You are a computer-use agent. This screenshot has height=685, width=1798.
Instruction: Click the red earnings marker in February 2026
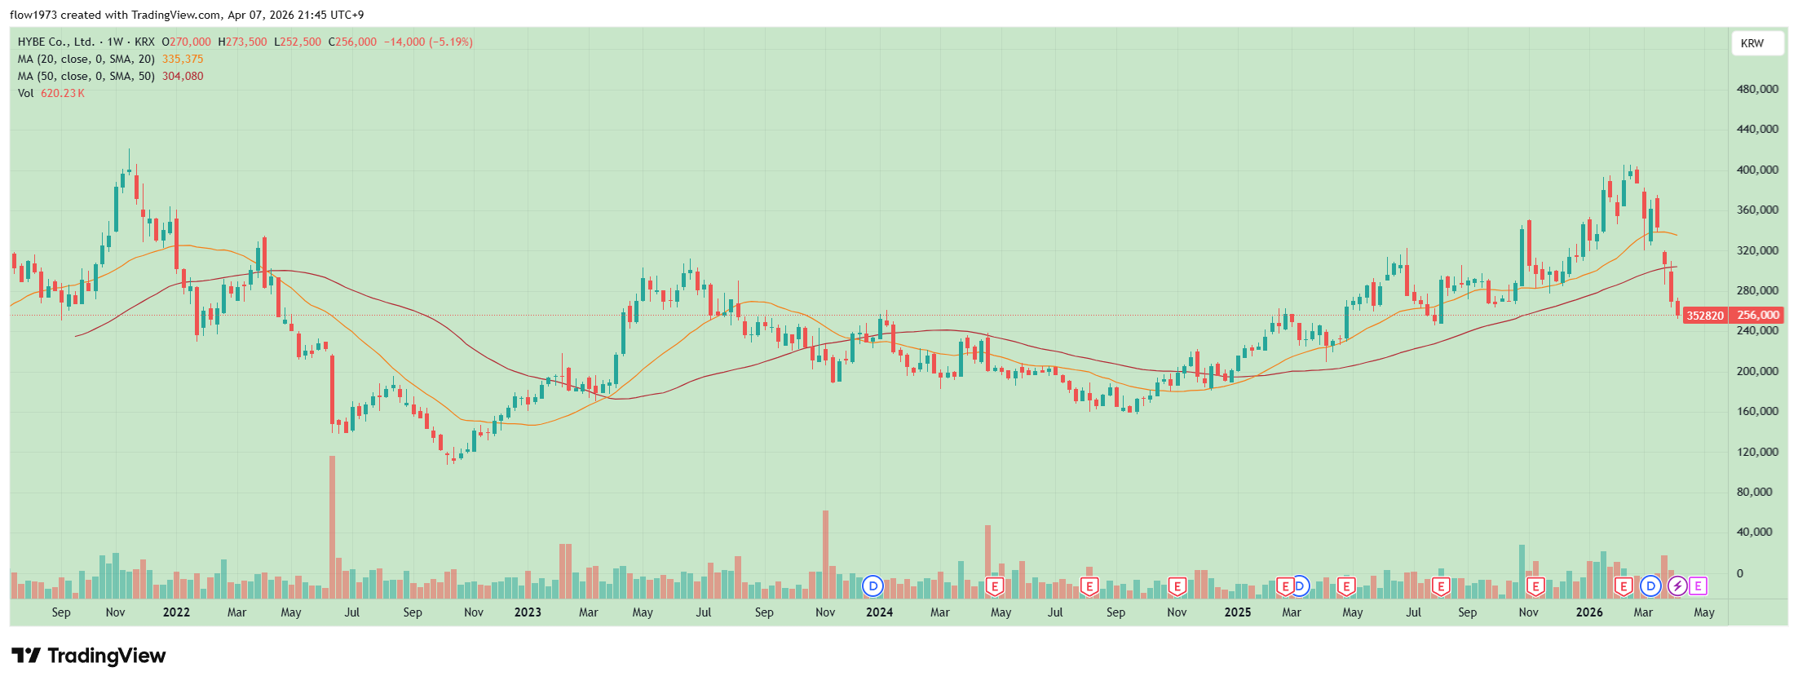[x=1624, y=586]
